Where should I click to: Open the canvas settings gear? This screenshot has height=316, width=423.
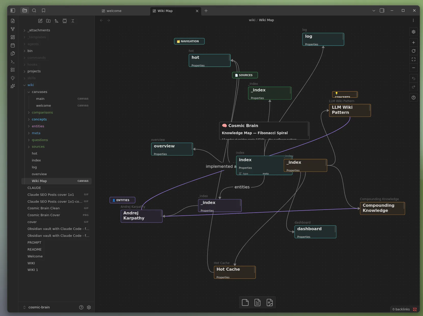tap(414, 32)
